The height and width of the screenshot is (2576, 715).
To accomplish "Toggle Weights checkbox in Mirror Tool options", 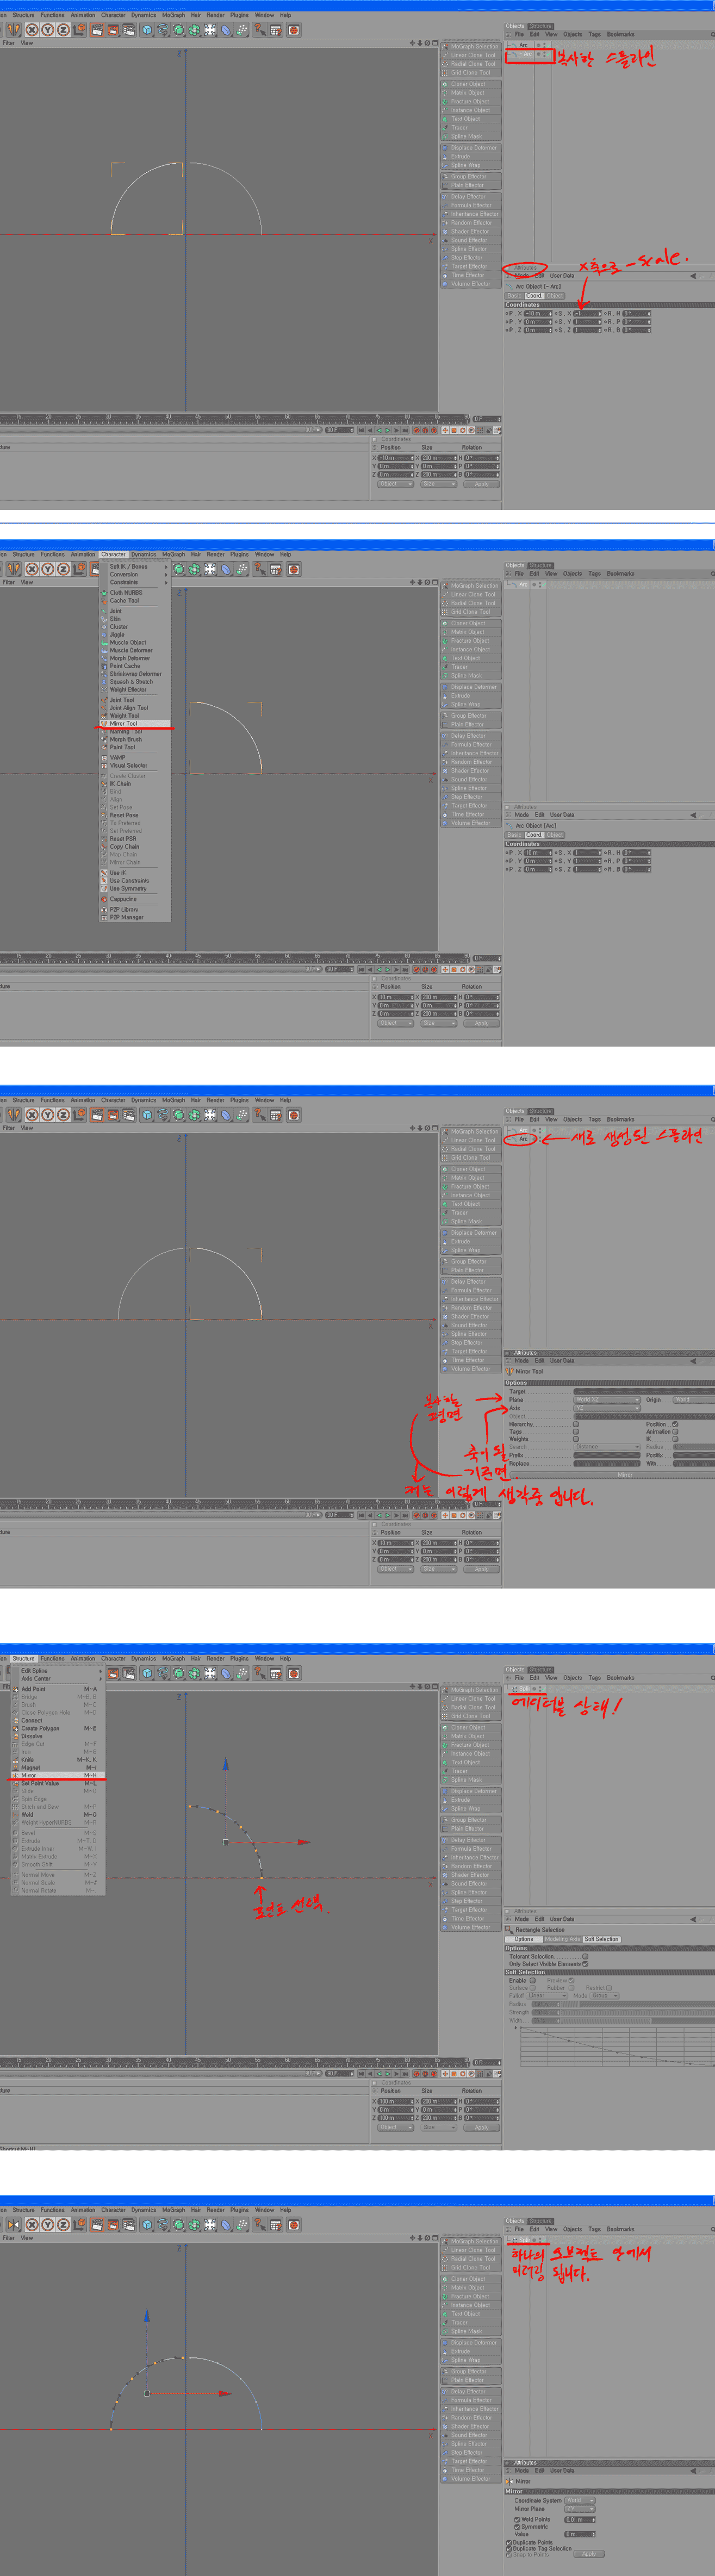I will 576,1439.
